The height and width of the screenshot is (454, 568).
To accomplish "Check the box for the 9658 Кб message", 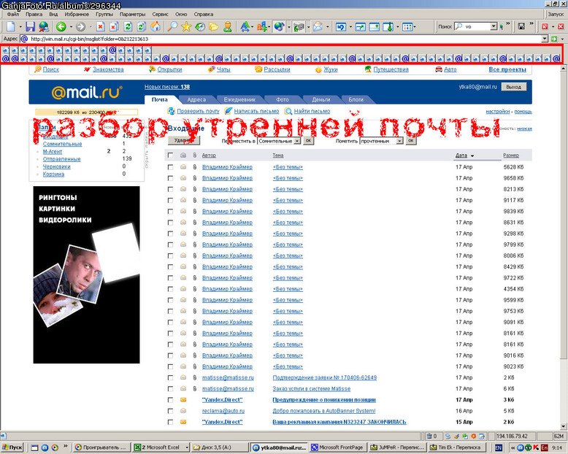I will pos(170,178).
